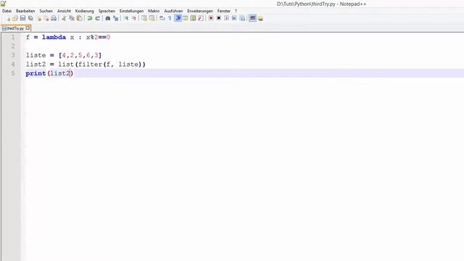Click the Print toolbar icon
The image size is (464, 261).
click(x=54, y=18)
